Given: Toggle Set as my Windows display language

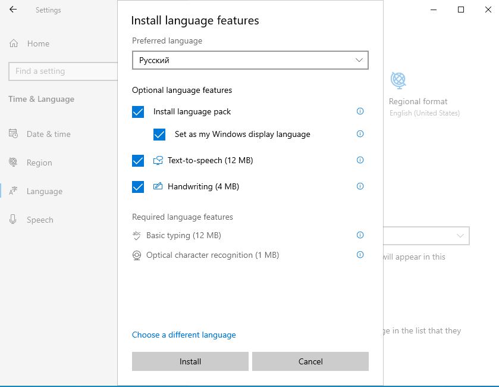Looking at the screenshot, I should [x=159, y=135].
